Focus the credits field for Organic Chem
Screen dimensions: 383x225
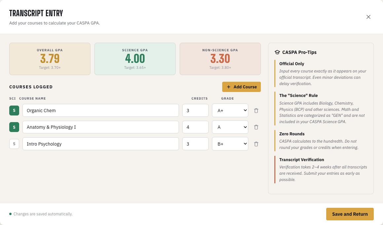click(195, 111)
